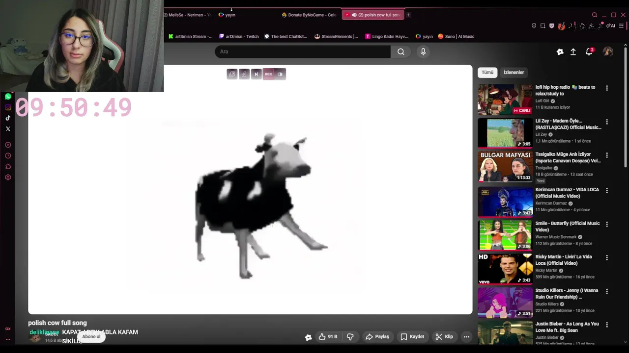This screenshot has width=629, height=353.
Task: Open 'art3misn - Twitch' bookmark
Action: point(239,36)
